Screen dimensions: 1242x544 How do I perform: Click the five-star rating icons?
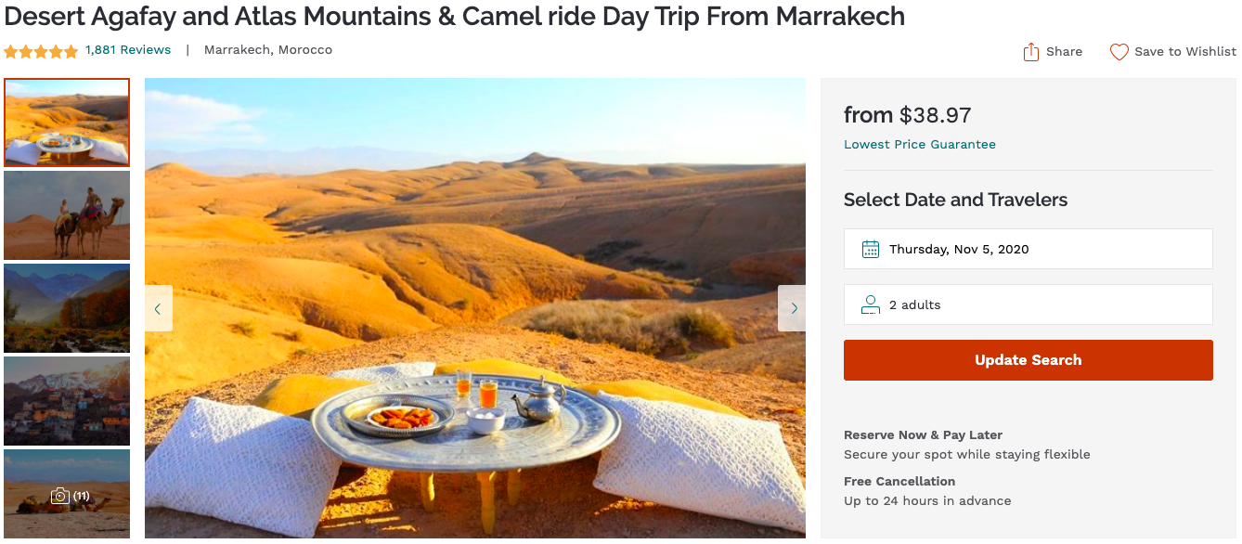click(41, 51)
